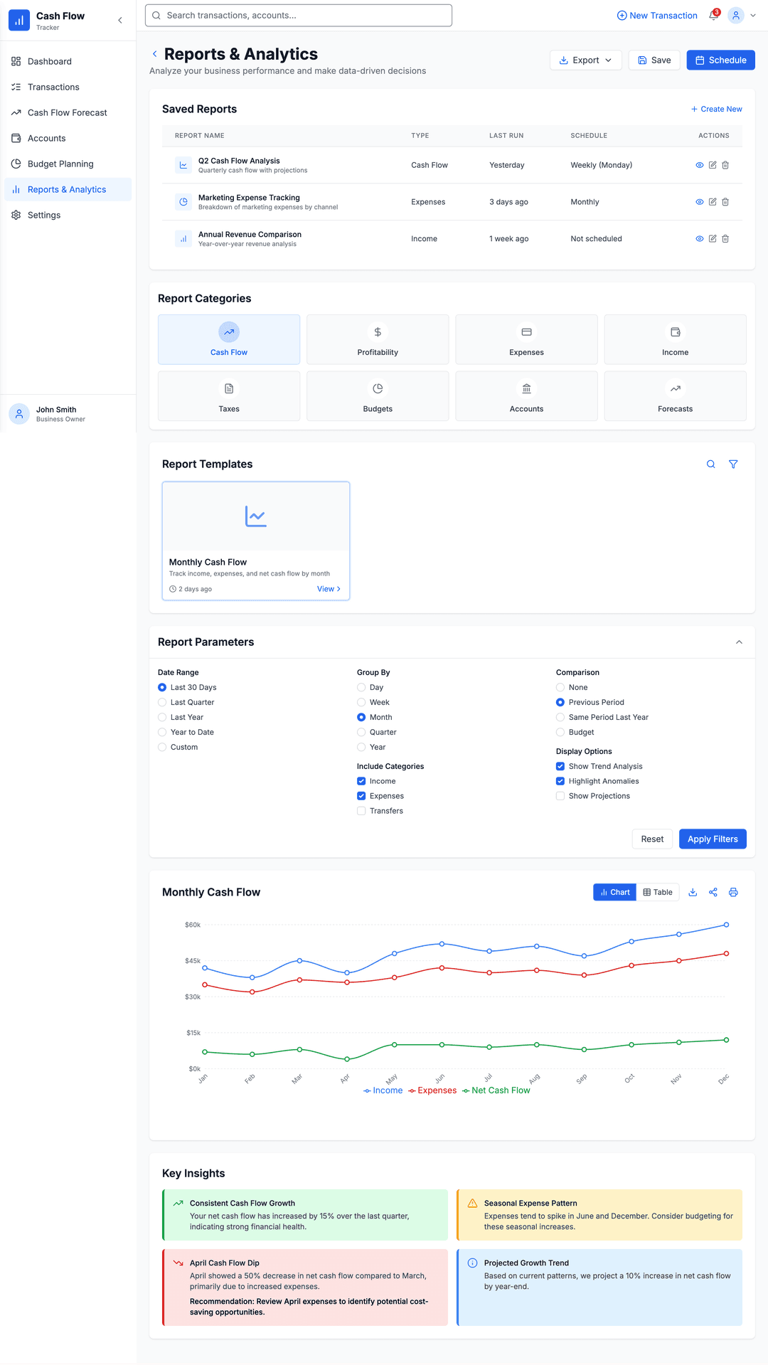View the Annual Revenue Comparison report

tap(700, 239)
